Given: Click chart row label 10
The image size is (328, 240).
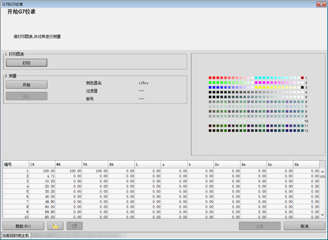Looking at the screenshot, I should (x=306, y=121).
